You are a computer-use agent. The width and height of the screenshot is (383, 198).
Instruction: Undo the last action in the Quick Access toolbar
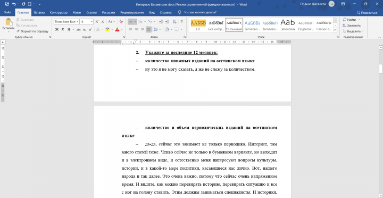[x=14, y=4]
